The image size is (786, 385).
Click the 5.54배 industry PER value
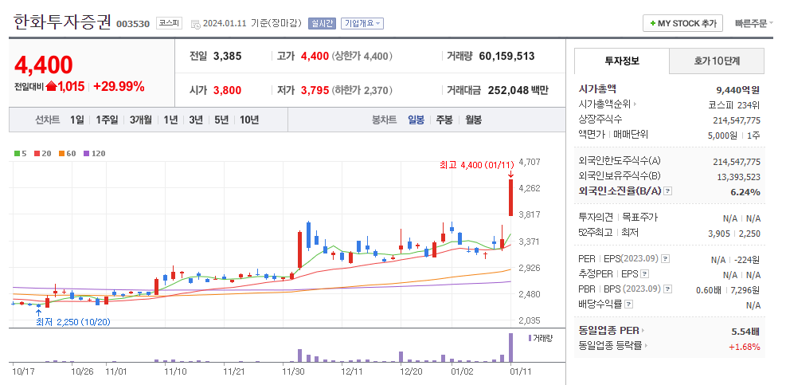click(746, 332)
